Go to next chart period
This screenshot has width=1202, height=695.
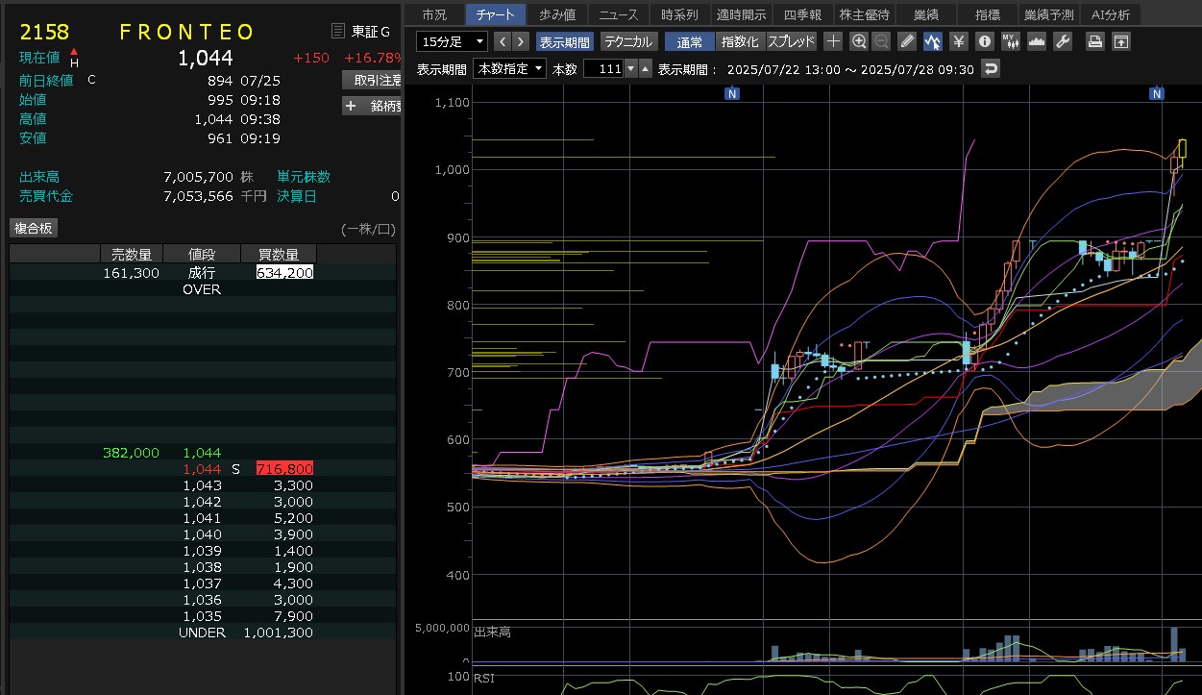point(520,41)
